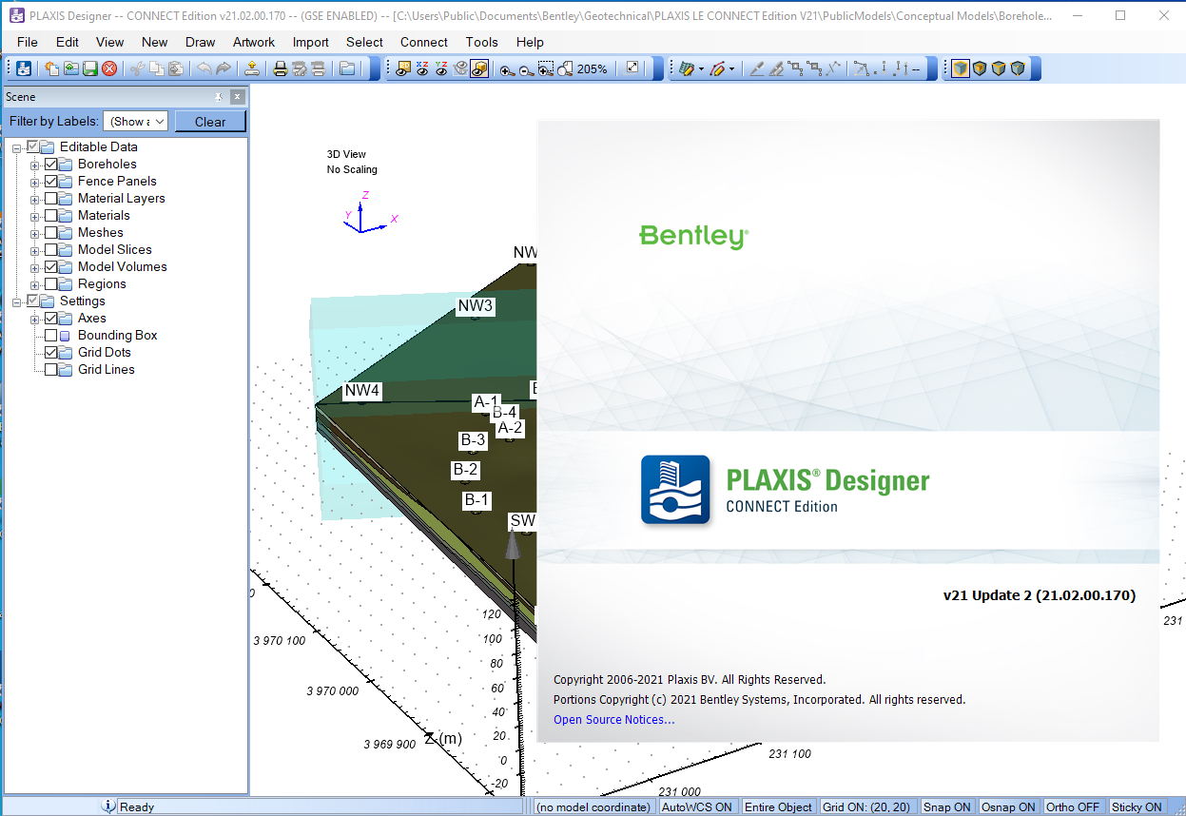Select the active 3D view icon
The width and height of the screenshot is (1186, 816).
[x=479, y=68]
